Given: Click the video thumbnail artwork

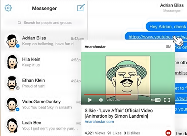Looking at the screenshot, I should (x=128, y=78).
